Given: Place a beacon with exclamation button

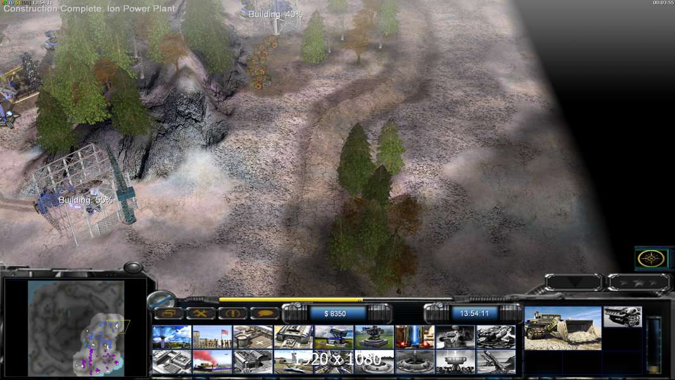Looking at the screenshot, I should [232, 313].
